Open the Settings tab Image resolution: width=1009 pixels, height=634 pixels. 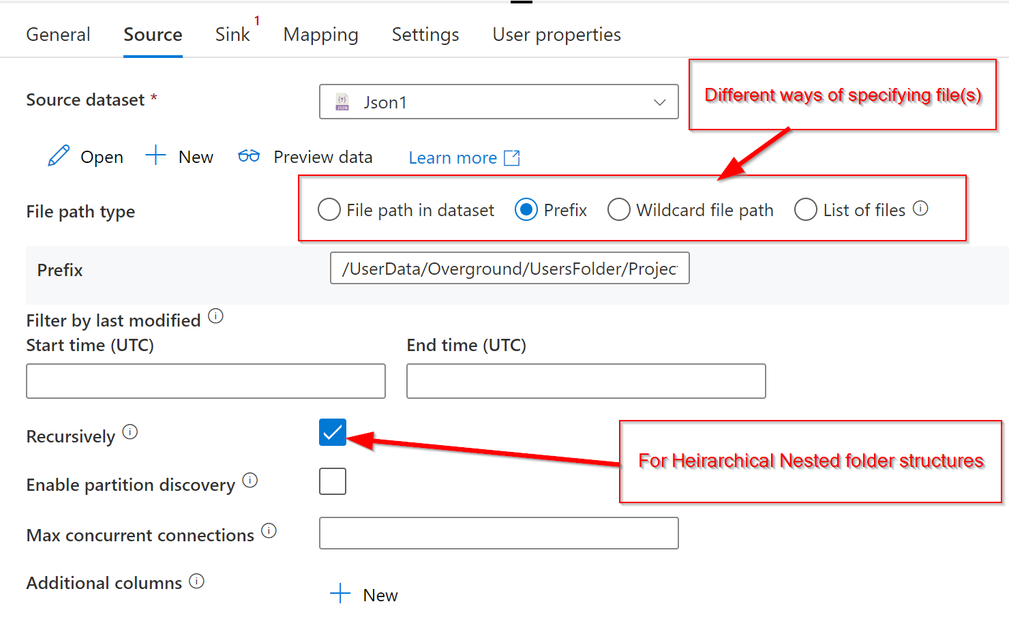[x=425, y=34]
